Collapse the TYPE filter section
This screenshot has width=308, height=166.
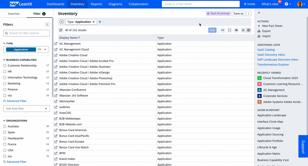coord(8,44)
